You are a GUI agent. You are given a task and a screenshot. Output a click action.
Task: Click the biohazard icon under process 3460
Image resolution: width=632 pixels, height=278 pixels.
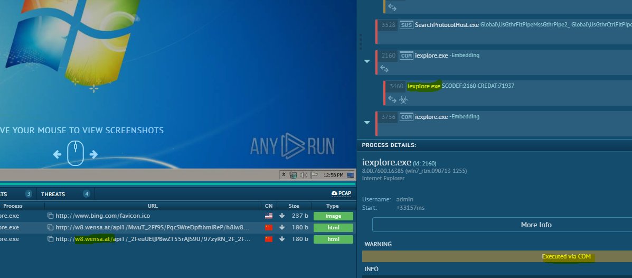coord(403,99)
